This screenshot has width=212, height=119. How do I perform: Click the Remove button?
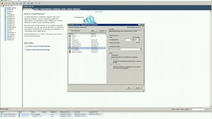tap(102, 31)
